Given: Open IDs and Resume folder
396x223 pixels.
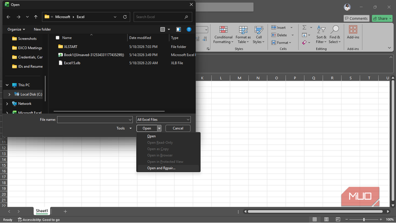Looking at the screenshot, I should (x=30, y=67).
